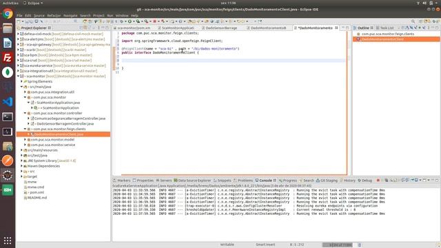The height and width of the screenshot is (248, 441).
Task: Maximize the Console panel
Action: (x=437, y=180)
